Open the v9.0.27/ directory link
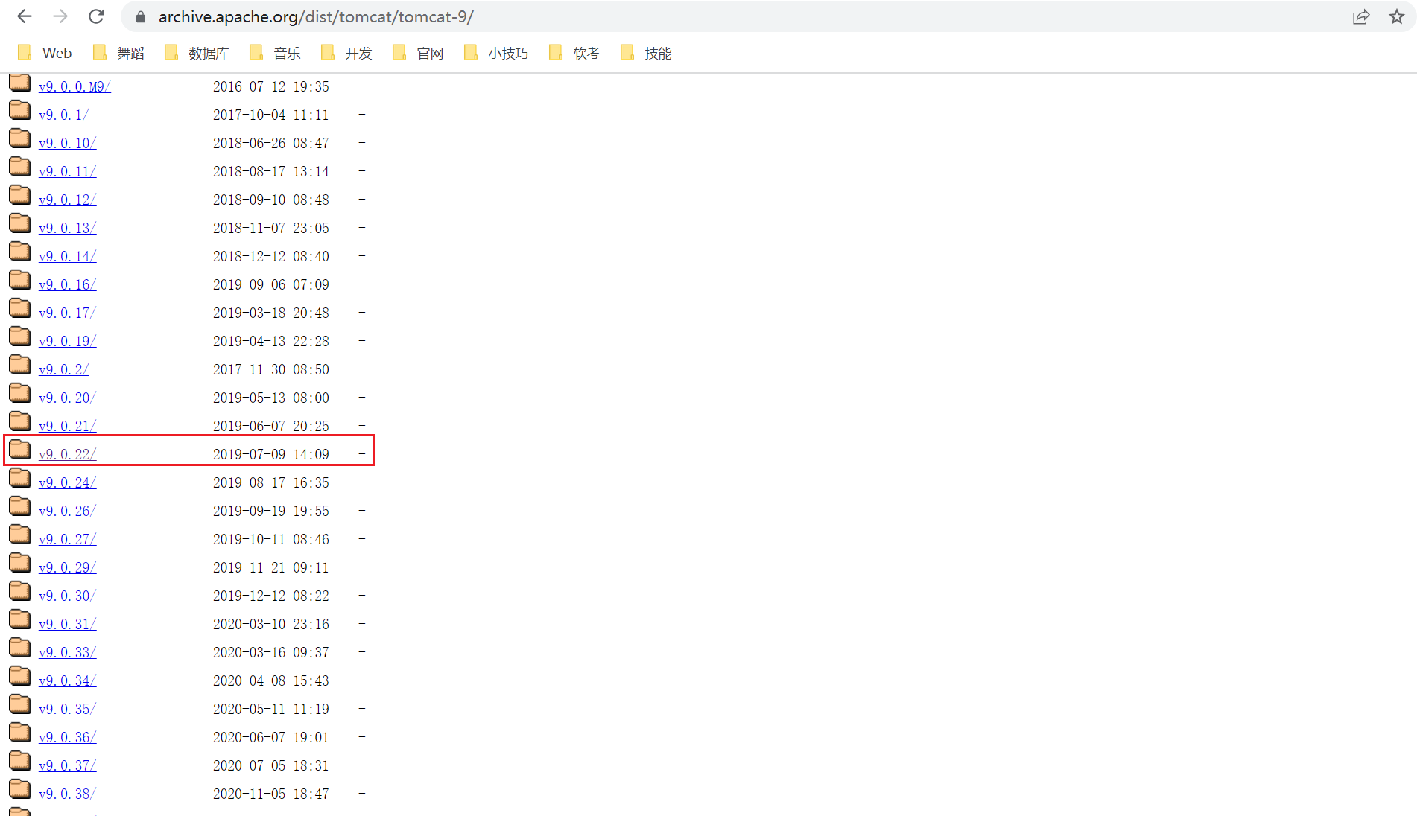The height and width of the screenshot is (816, 1417). pyautogui.click(x=67, y=539)
